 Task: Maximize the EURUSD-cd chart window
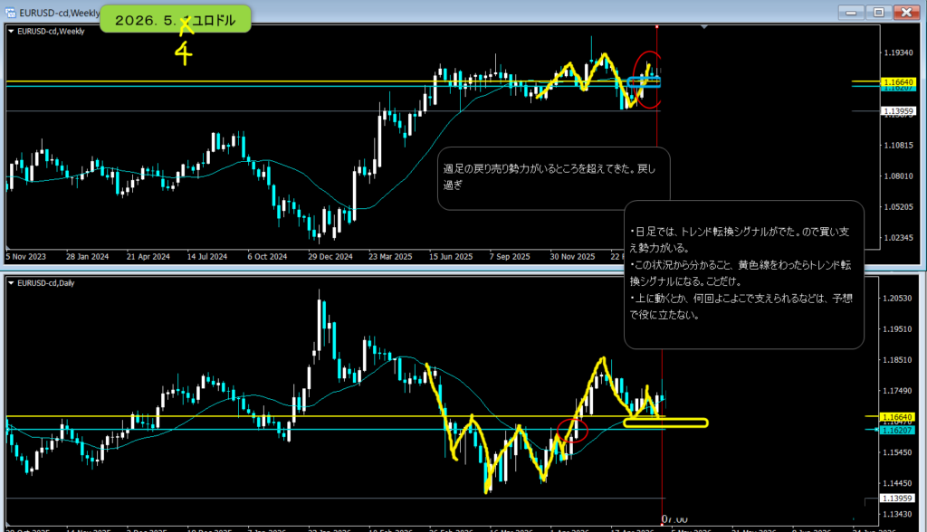[x=878, y=13]
